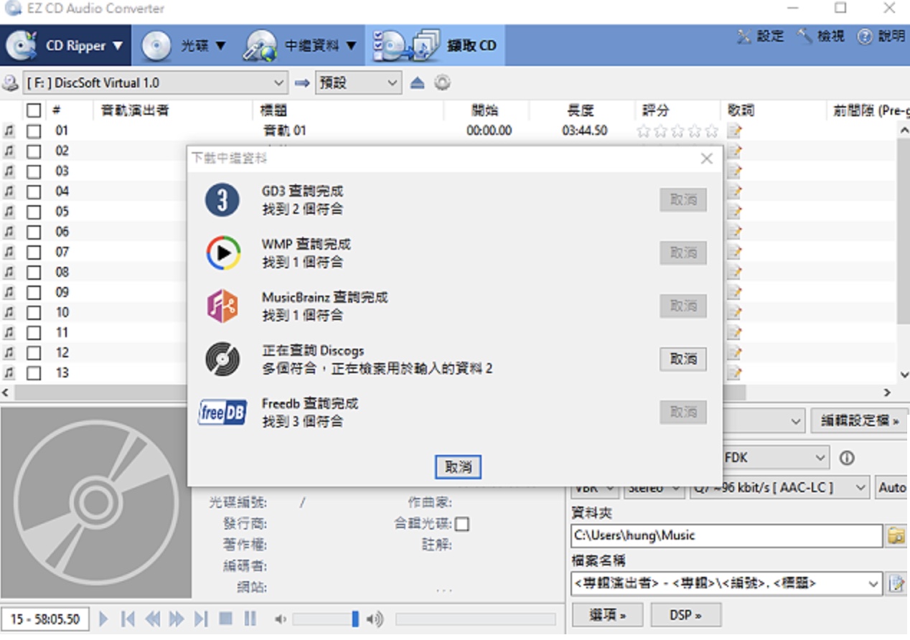Open the 檢視 view menu
The width and height of the screenshot is (910, 640).
pyautogui.click(x=822, y=37)
